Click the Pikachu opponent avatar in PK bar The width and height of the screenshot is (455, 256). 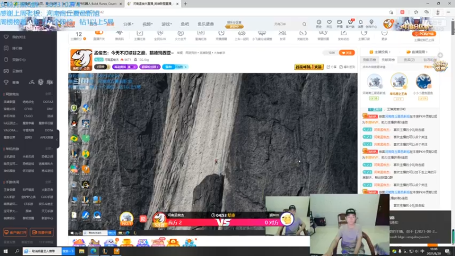pos(287,219)
